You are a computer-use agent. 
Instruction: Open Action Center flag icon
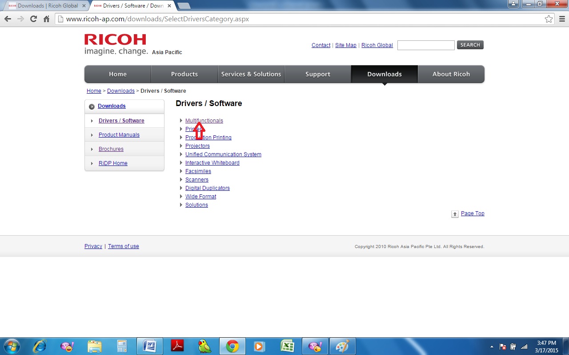tap(503, 347)
